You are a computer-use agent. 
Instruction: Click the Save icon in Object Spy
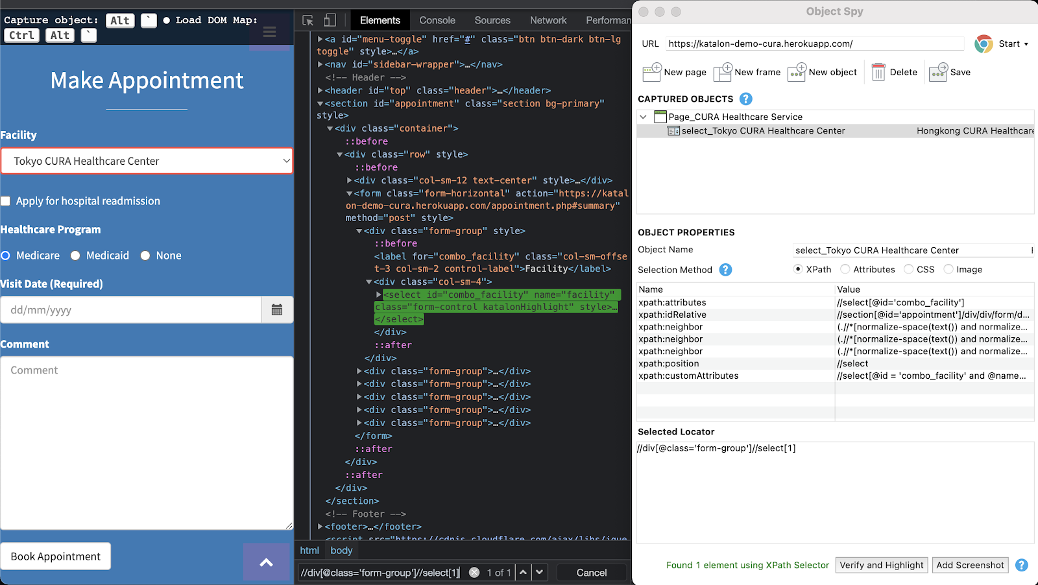pyautogui.click(x=939, y=72)
